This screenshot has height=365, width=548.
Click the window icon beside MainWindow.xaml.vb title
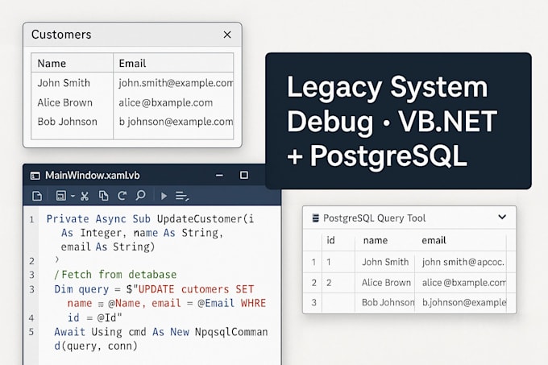tap(35, 176)
